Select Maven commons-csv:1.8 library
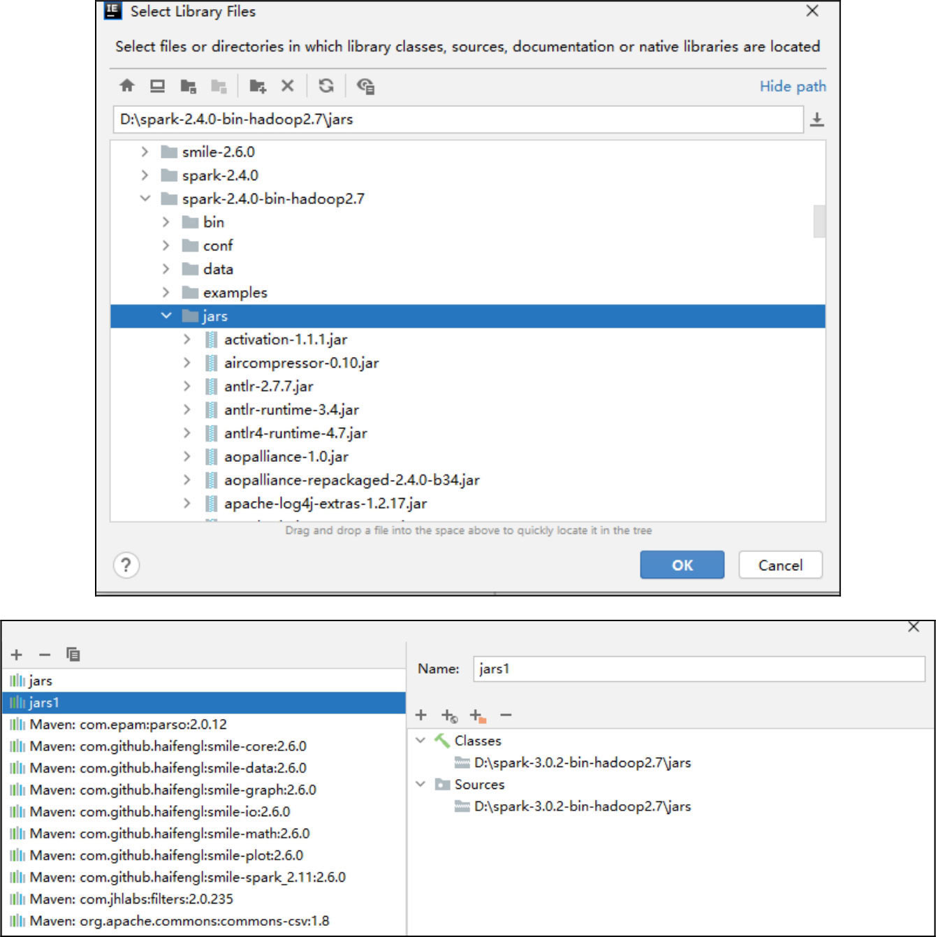This screenshot has width=936, height=937. tap(203, 921)
